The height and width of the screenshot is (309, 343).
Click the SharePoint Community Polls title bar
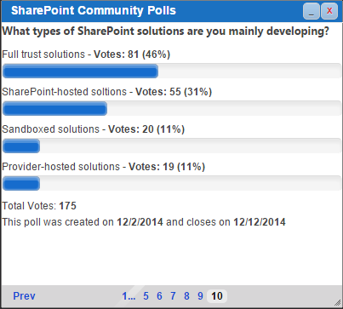(x=151, y=11)
